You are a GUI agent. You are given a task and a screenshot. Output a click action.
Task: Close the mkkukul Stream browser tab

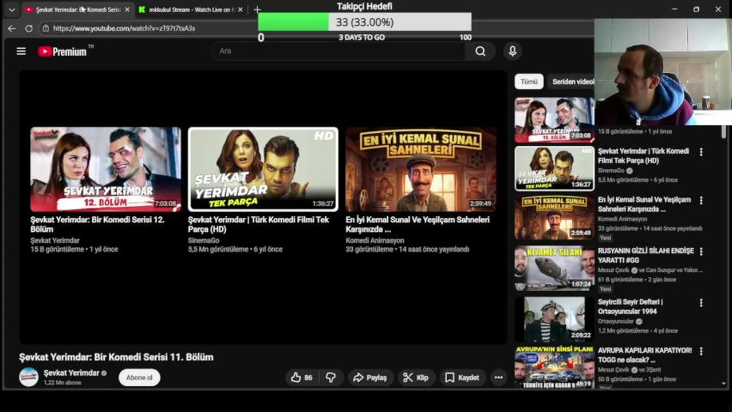pos(240,10)
